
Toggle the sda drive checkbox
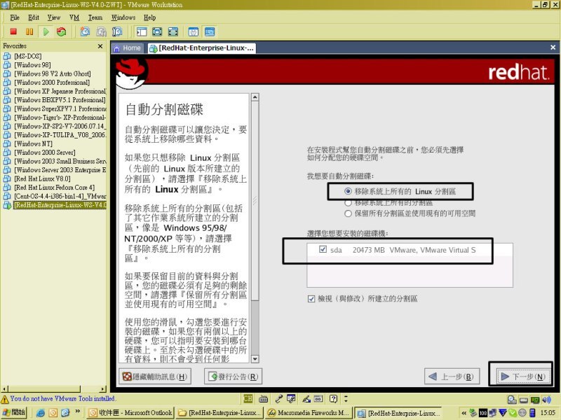click(323, 249)
